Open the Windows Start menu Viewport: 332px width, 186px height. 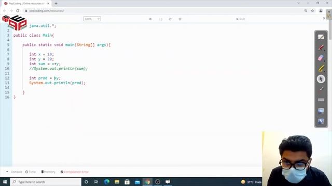pyautogui.click(x=5, y=181)
